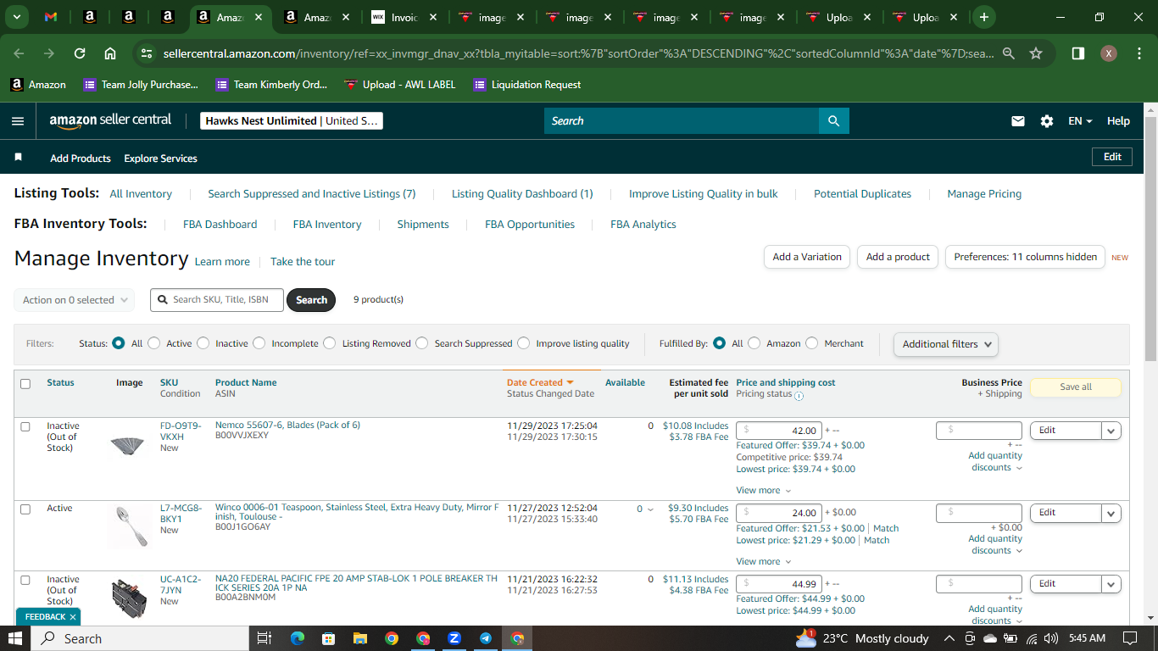Click the price field showing 42.00

point(778,431)
